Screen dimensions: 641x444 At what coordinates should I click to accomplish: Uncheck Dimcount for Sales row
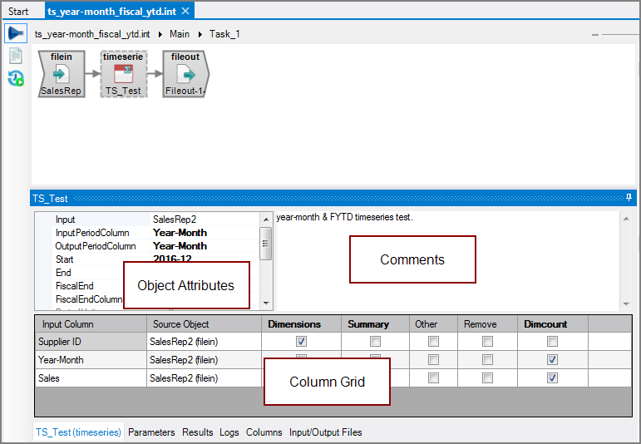point(552,378)
